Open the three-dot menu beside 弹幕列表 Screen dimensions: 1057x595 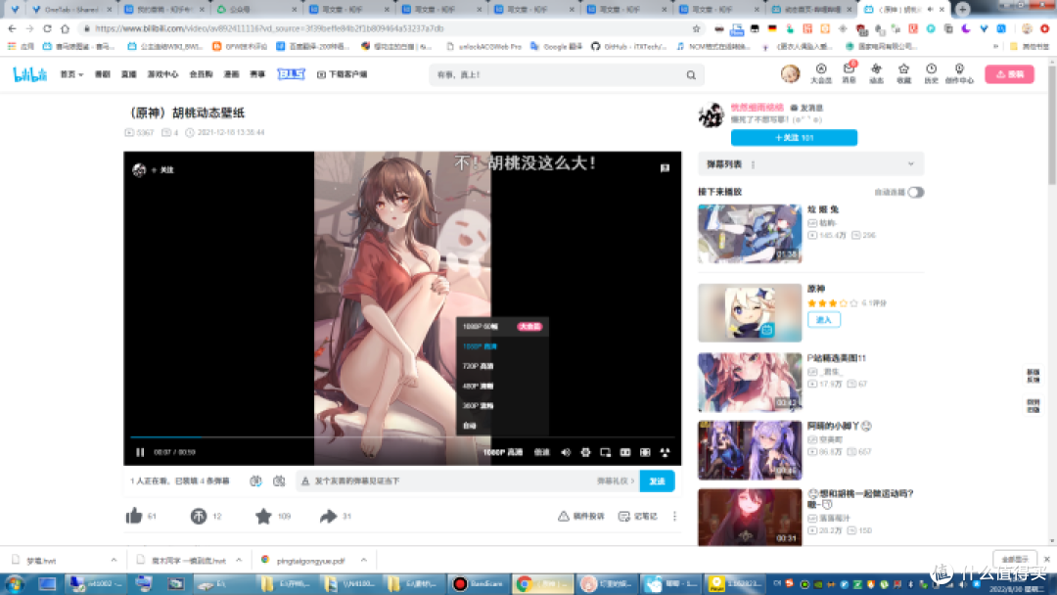click(753, 164)
